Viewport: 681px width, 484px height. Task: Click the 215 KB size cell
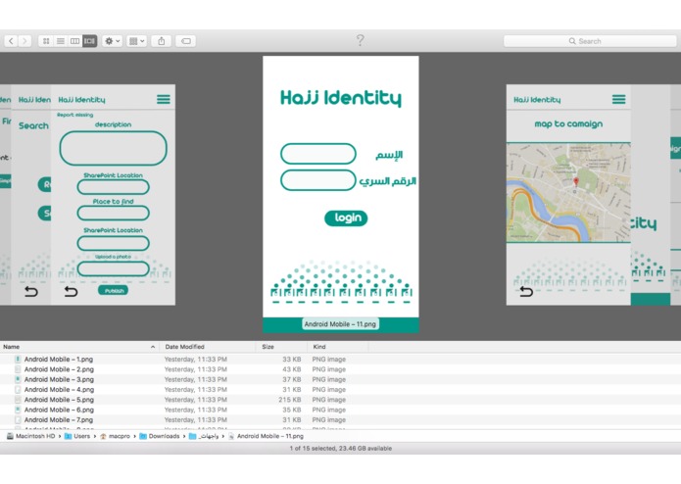[x=290, y=400]
